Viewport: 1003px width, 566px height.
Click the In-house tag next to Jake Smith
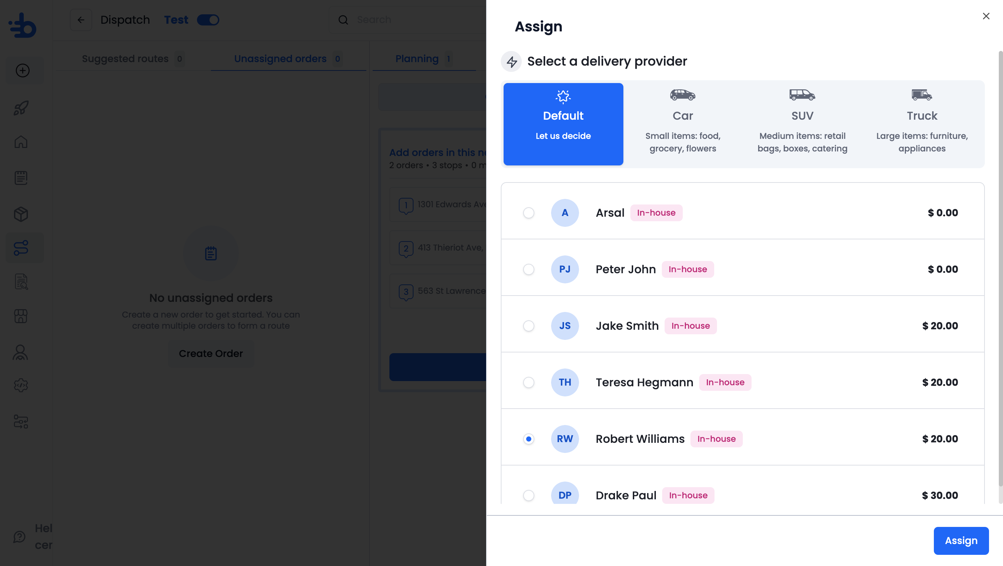[690, 326]
